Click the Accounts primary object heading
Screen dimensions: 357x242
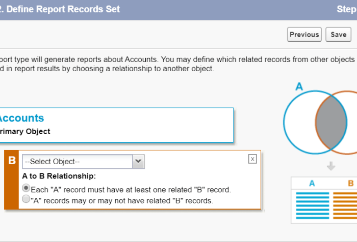tap(21, 118)
